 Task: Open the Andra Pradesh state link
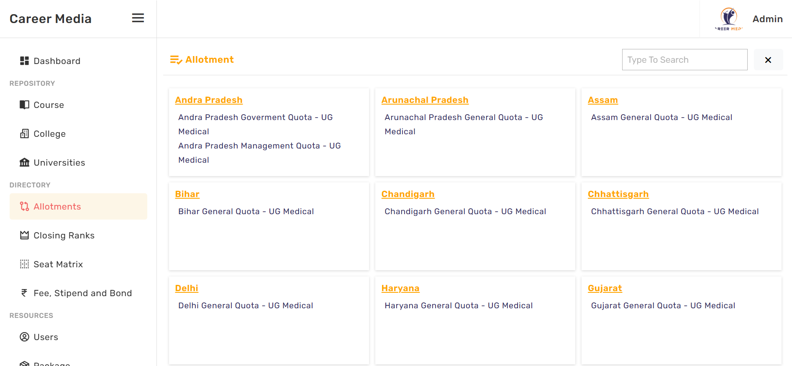[x=209, y=100]
